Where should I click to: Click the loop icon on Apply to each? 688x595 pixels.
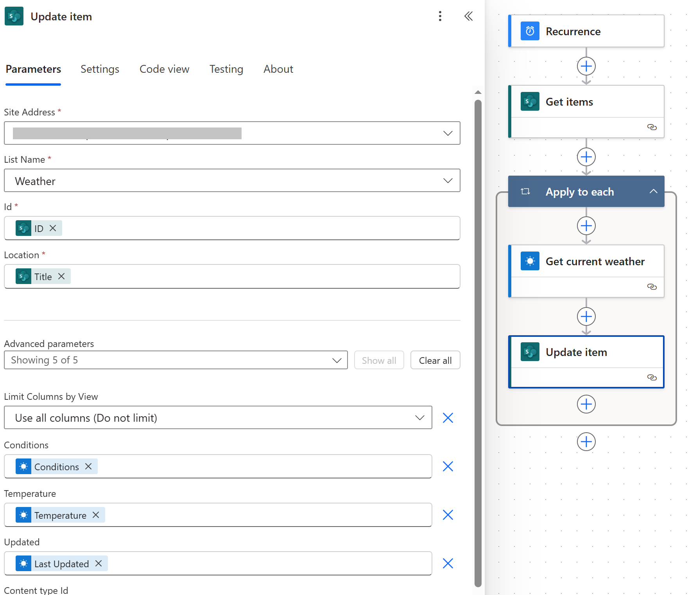tap(525, 191)
